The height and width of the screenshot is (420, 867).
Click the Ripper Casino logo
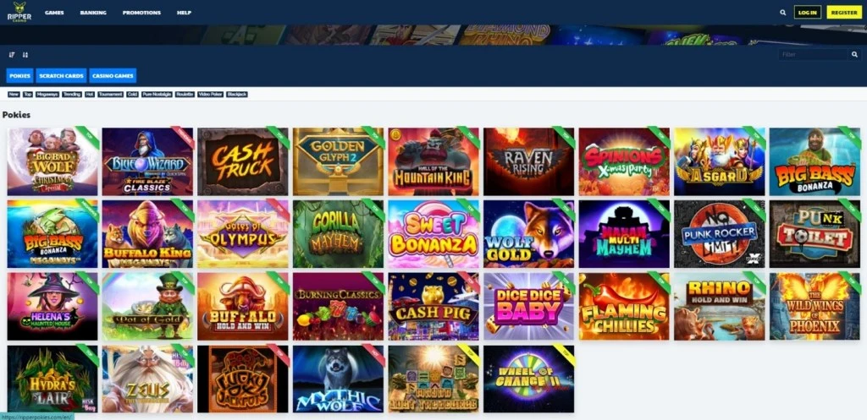point(19,12)
